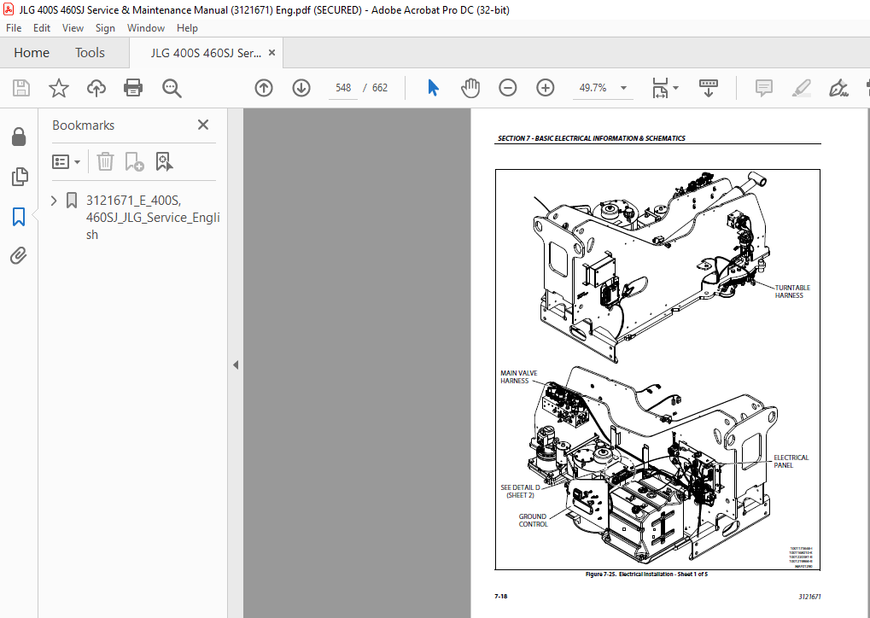Click the Bookmarks panel heading
This screenshot has width=870, height=618.
pos(83,125)
